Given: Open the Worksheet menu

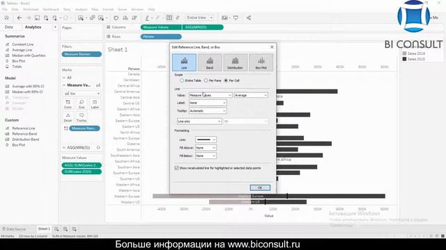Looking at the screenshot, I should click(x=31, y=9).
